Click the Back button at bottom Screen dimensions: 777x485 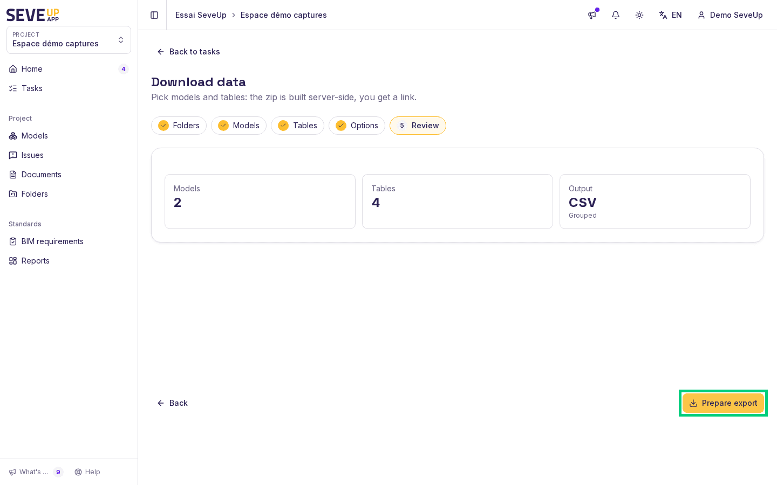point(172,403)
